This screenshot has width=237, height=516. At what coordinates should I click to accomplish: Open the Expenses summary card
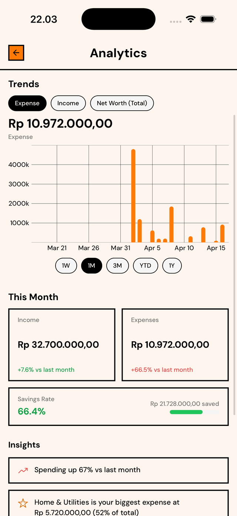[x=175, y=345]
